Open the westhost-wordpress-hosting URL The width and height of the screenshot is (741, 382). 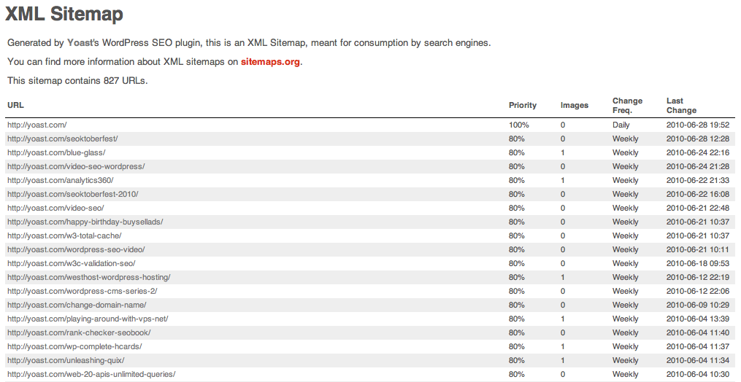coord(89,277)
